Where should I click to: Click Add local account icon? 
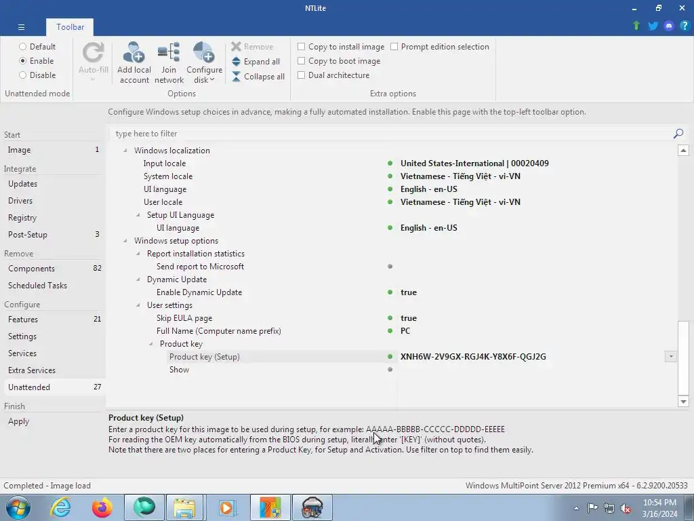pyautogui.click(x=134, y=52)
